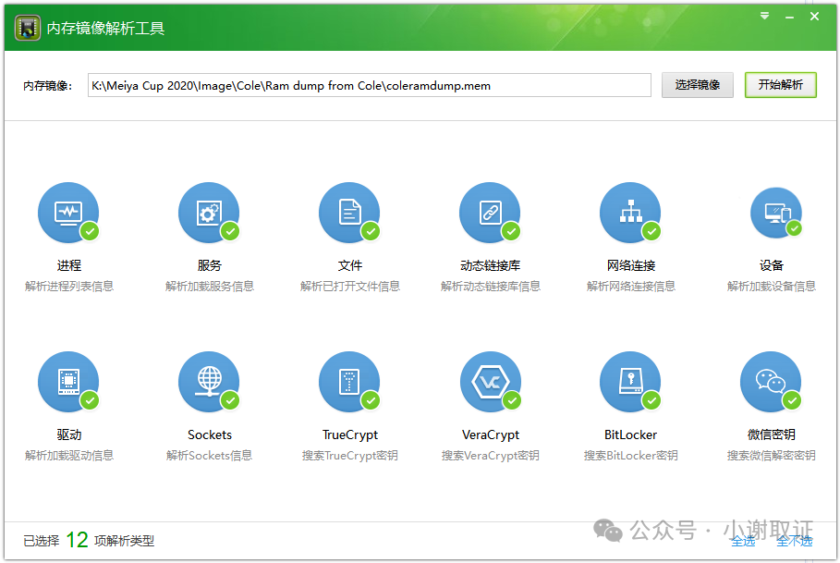
Task: Click the 全选 select all link
Action: coord(743,541)
